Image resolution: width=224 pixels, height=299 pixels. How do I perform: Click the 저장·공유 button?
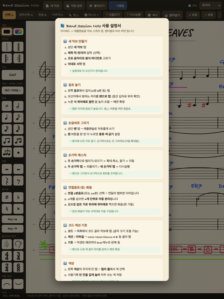pos(74,6)
